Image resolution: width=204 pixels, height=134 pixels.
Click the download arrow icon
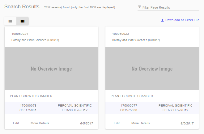coord(162,20)
